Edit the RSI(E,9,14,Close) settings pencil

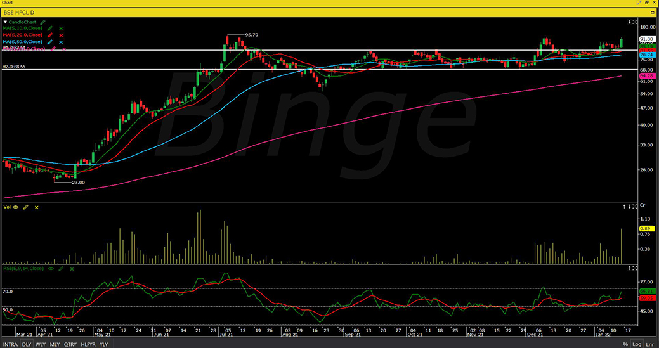click(62, 268)
